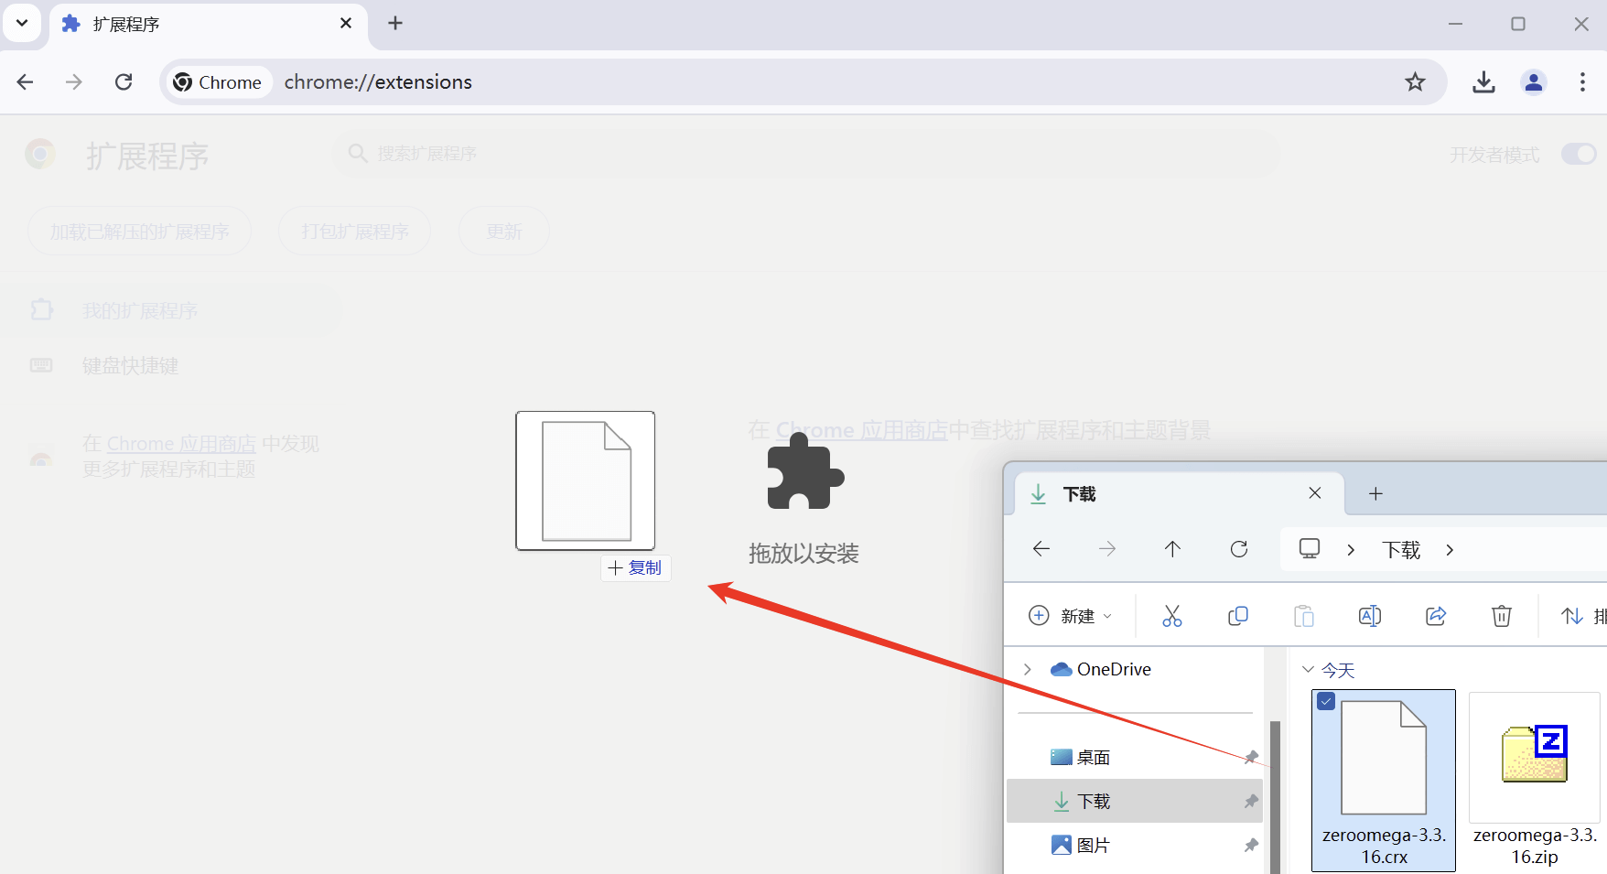Refresh the File Explorer view
This screenshot has height=874, width=1607.
point(1239,549)
